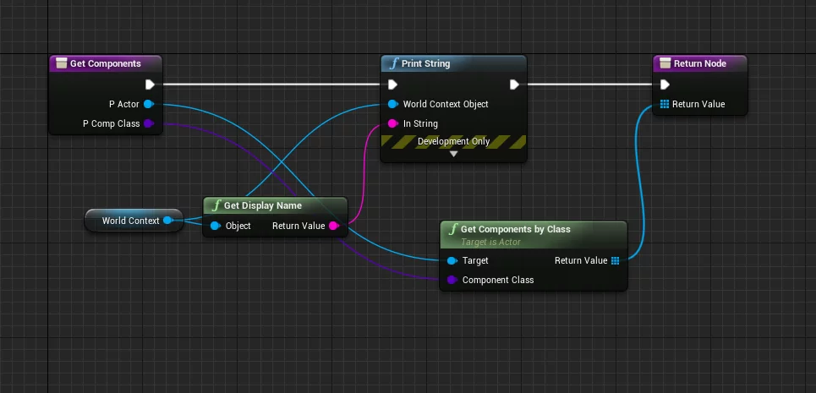
Task: Click the World Context variable node
Action: [x=130, y=221]
